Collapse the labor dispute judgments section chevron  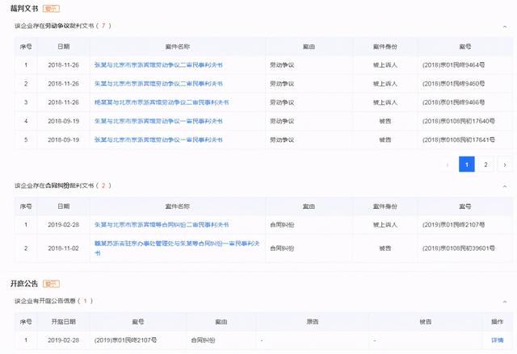point(505,27)
